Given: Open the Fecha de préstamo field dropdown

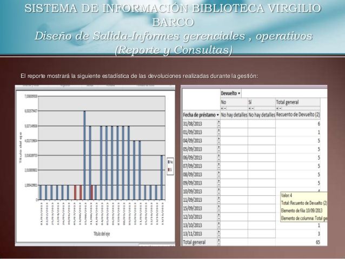Looking at the screenshot, I should coord(218,115).
